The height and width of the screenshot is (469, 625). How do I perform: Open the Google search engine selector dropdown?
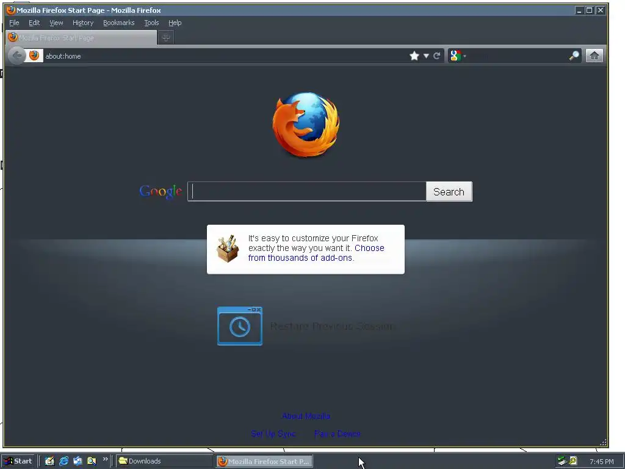458,56
